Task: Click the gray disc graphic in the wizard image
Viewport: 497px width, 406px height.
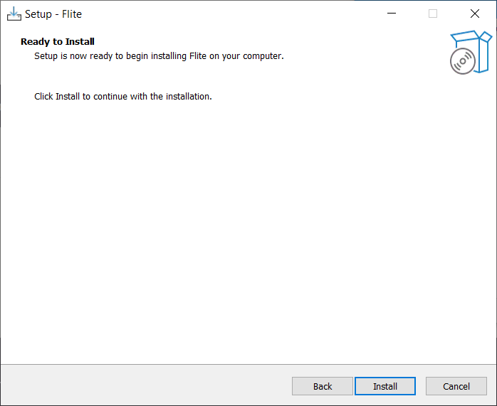Action: [x=462, y=62]
